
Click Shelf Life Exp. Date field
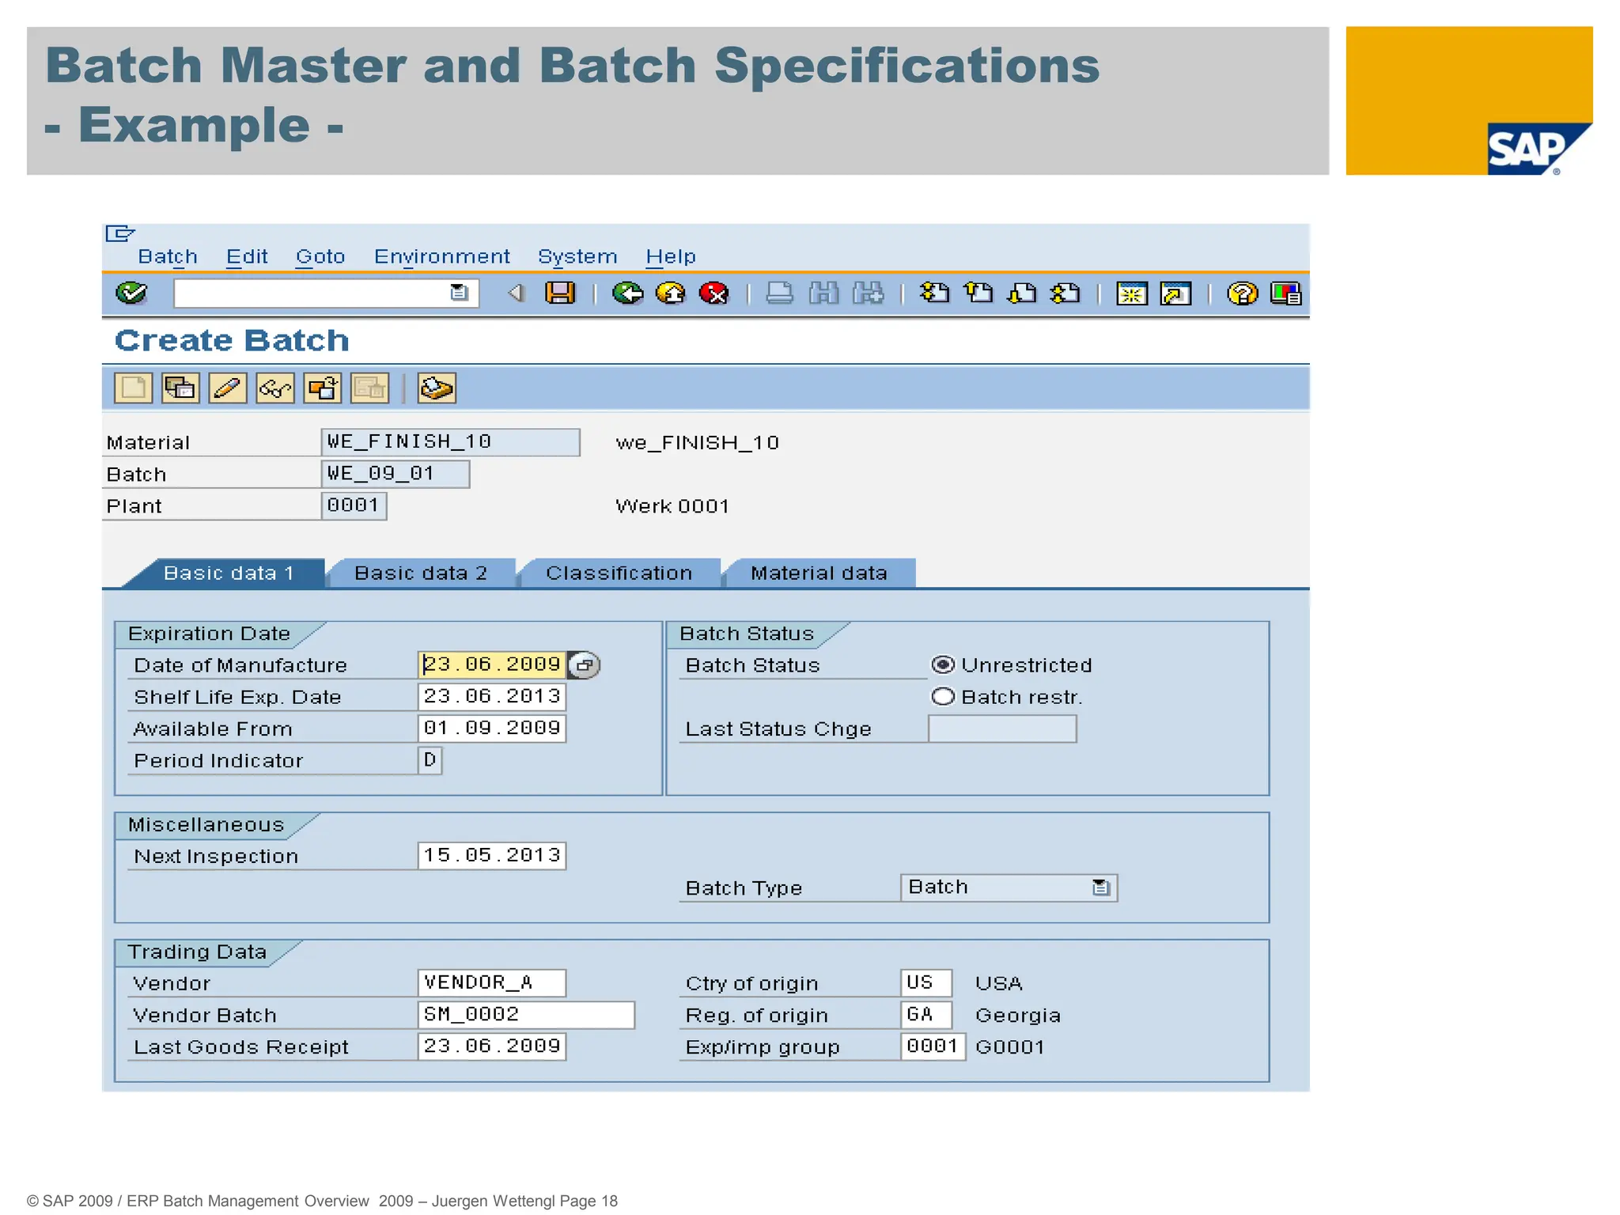pyautogui.click(x=491, y=696)
